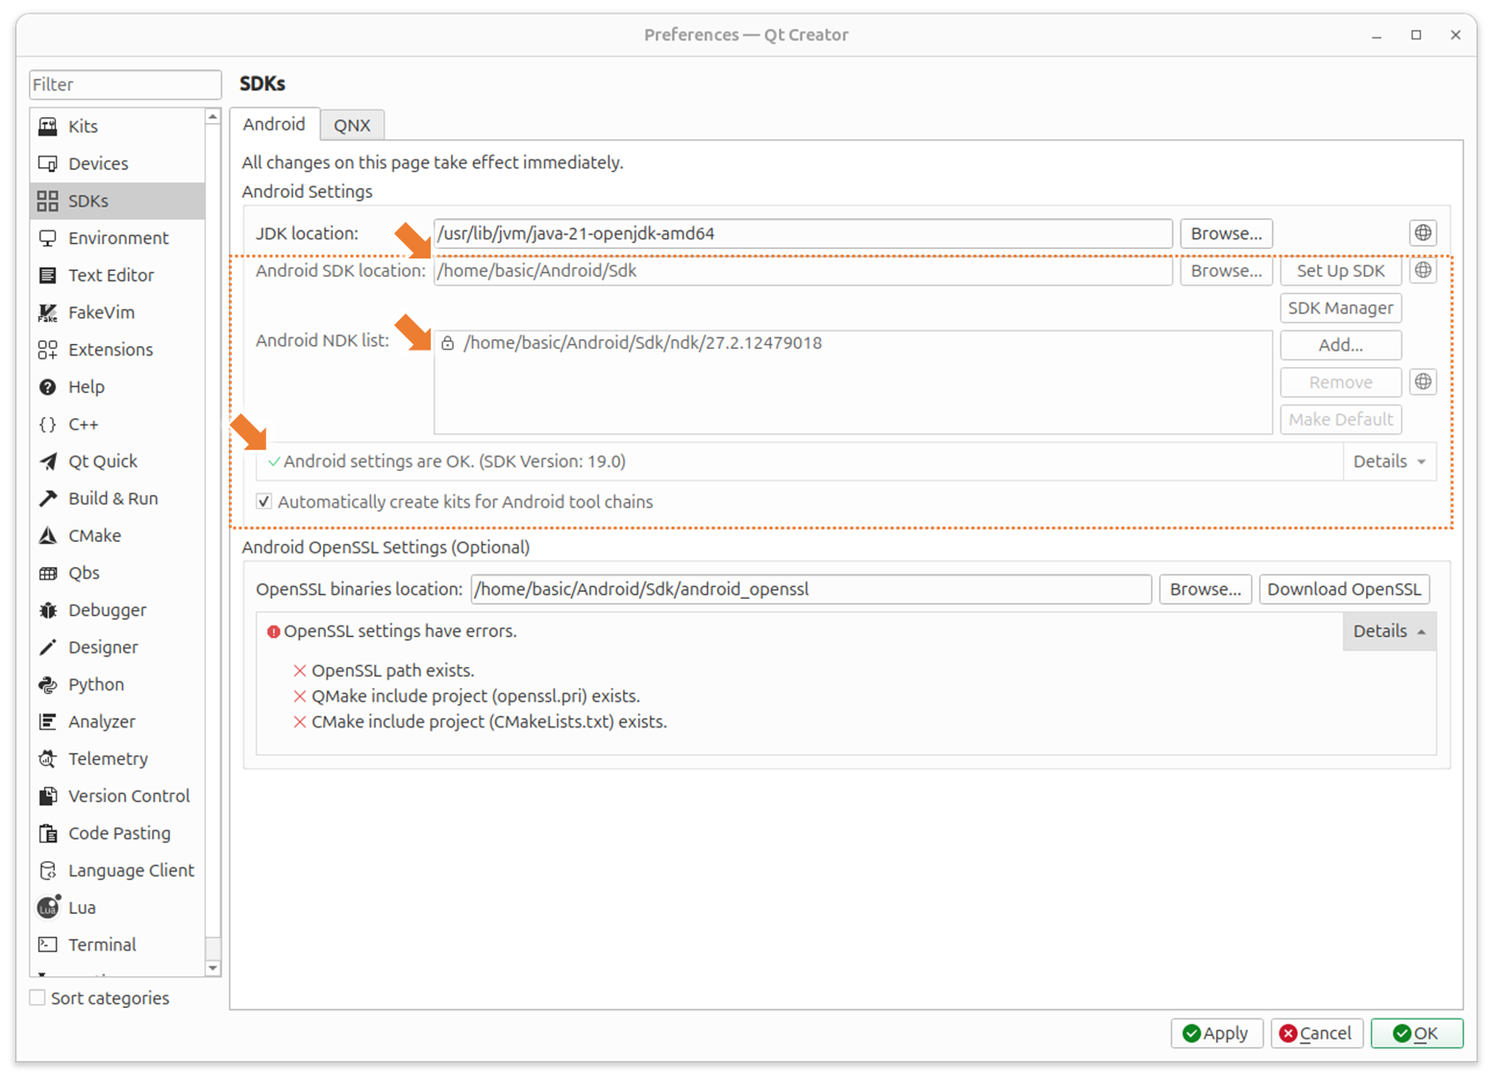Select the Terminal category icon

(x=47, y=946)
